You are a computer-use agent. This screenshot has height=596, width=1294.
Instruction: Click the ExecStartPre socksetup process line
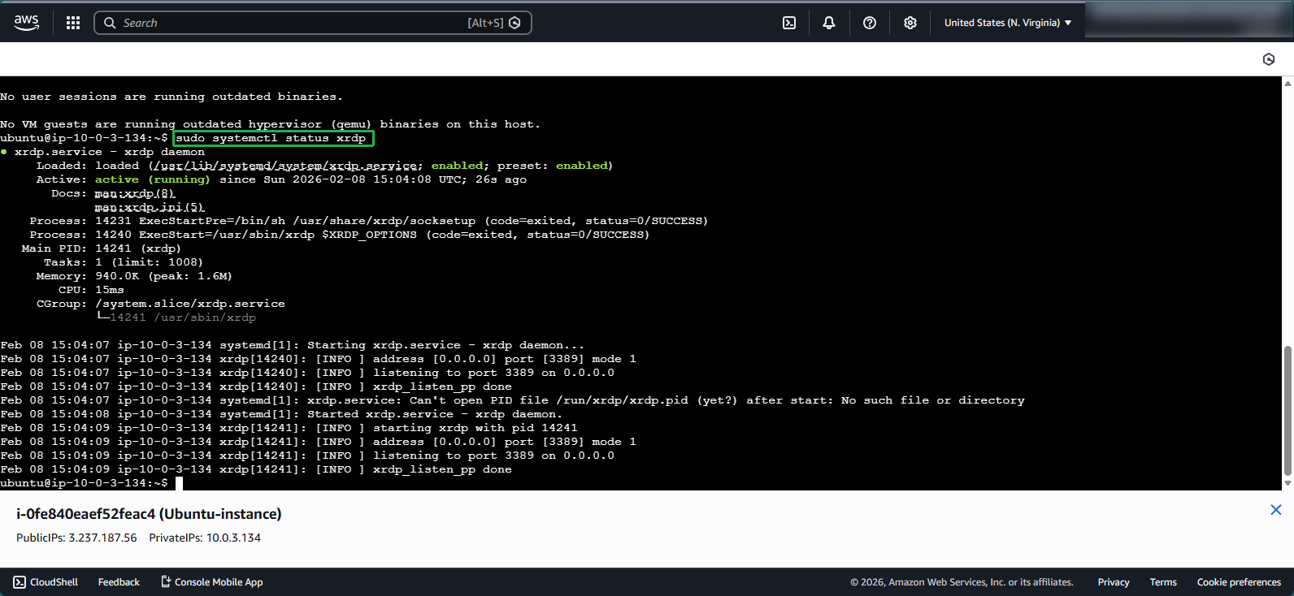369,221
